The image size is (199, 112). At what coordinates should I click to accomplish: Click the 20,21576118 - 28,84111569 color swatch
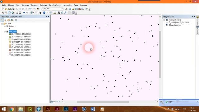10,34
